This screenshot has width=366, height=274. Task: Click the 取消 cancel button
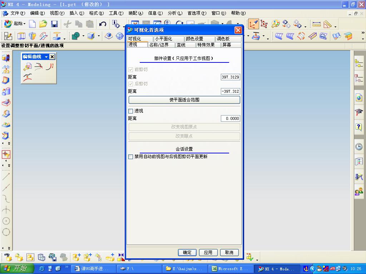click(x=229, y=253)
